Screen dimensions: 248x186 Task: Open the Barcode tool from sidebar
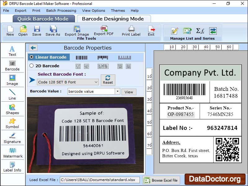coord(12,65)
